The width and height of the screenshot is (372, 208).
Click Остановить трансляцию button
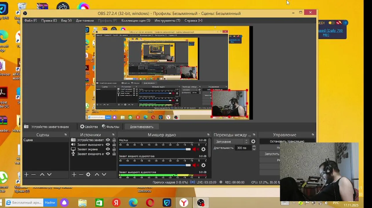tap(287, 142)
